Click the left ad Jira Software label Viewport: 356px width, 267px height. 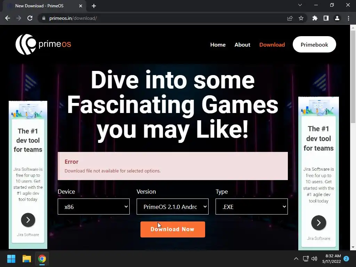coord(28,235)
